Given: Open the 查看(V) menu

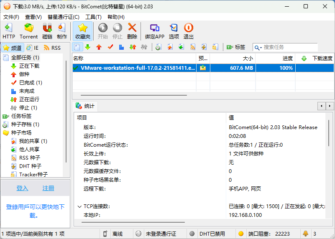Looking at the screenshot, I should click(x=33, y=17).
